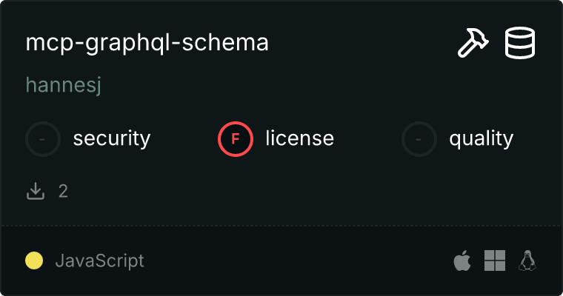
Task: Select the quality label text
Action: (x=481, y=138)
